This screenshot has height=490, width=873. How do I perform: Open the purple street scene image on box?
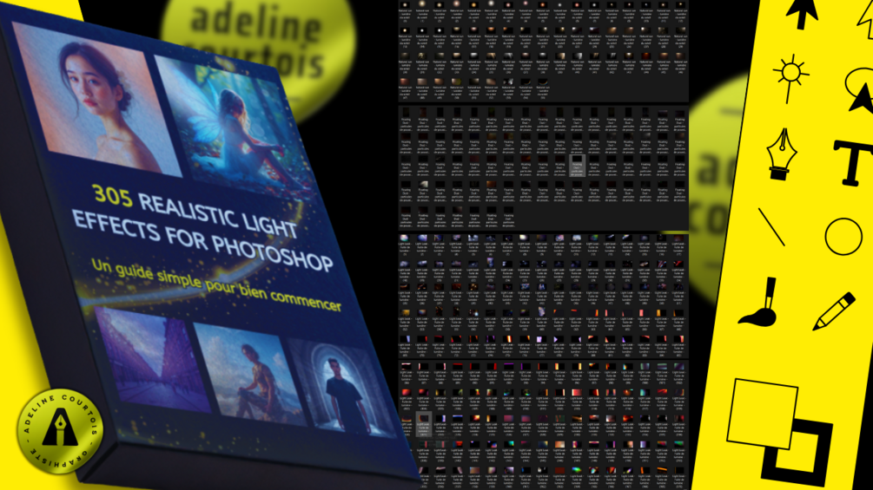coord(151,361)
